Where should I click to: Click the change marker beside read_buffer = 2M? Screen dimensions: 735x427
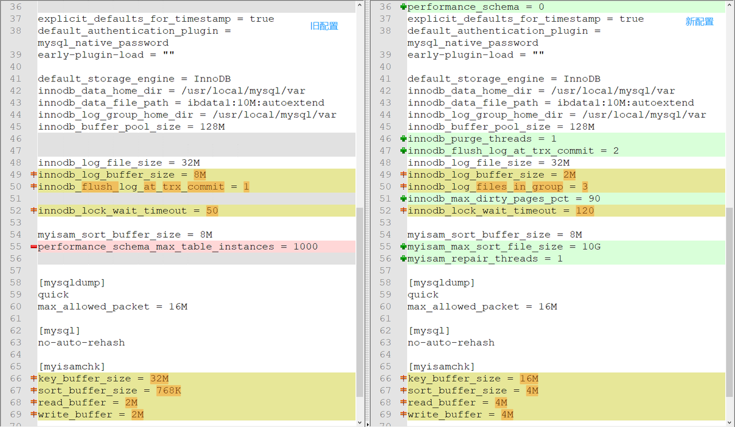click(34, 403)
